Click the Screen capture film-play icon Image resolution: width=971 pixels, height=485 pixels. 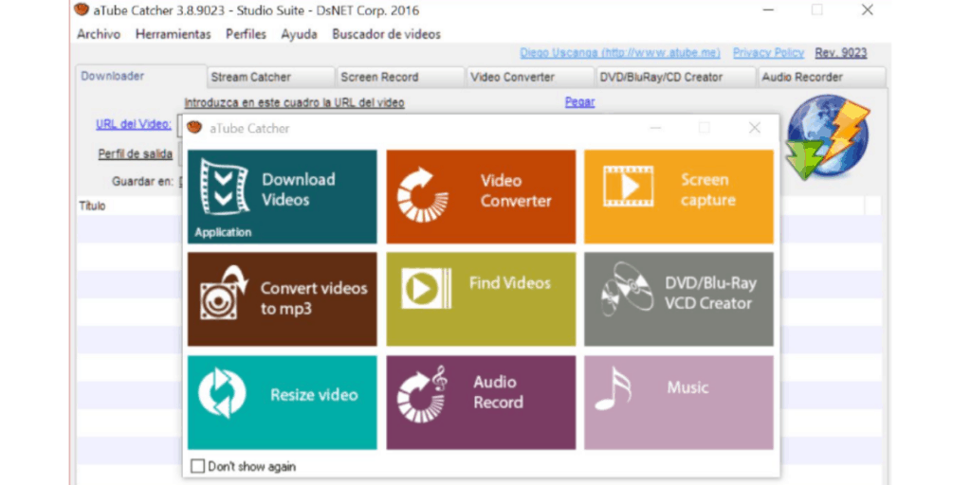(x=628, y=187)
